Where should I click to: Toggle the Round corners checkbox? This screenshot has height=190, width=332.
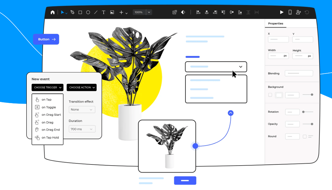pyautogui.click(x=305, y=137)
